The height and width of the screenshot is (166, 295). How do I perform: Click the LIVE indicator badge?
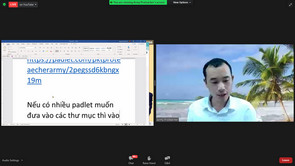(x=13, y=5)
